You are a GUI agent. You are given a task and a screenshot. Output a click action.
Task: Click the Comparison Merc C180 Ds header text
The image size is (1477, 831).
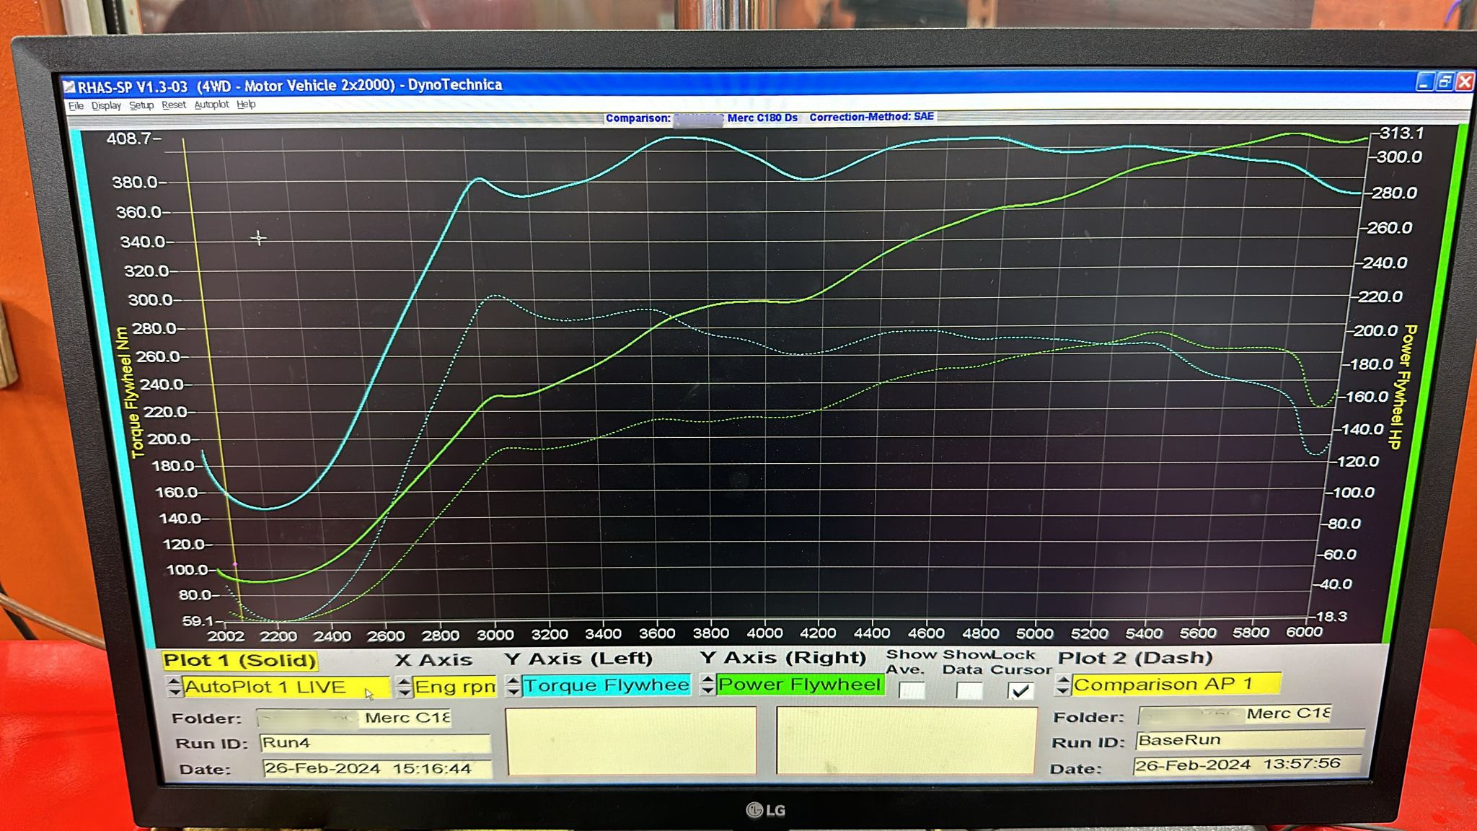[701, 118]
